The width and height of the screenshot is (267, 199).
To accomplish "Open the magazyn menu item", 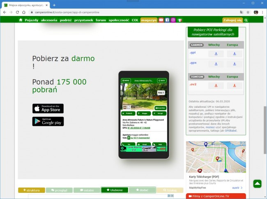I will (x=149, y=20).
